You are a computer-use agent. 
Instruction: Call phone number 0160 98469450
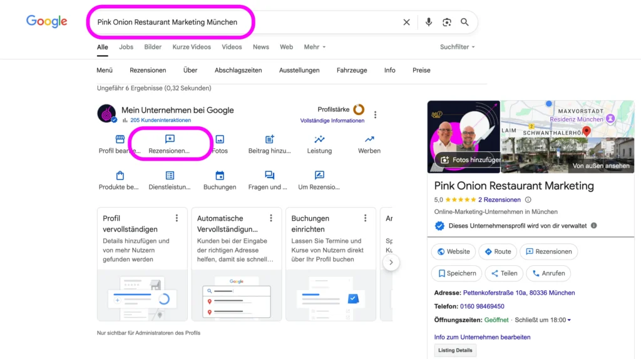tap(482, 306)
